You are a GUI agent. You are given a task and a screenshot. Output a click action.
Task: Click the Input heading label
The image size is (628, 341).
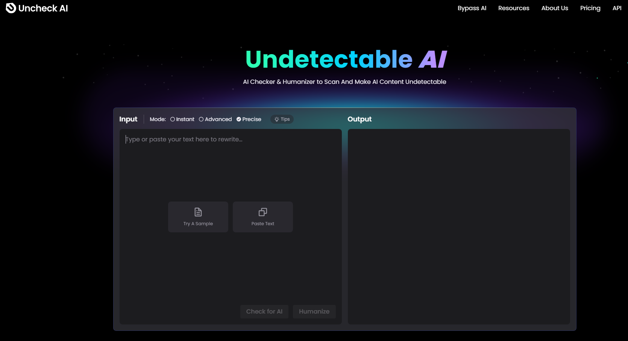click(x=128, y=119)
